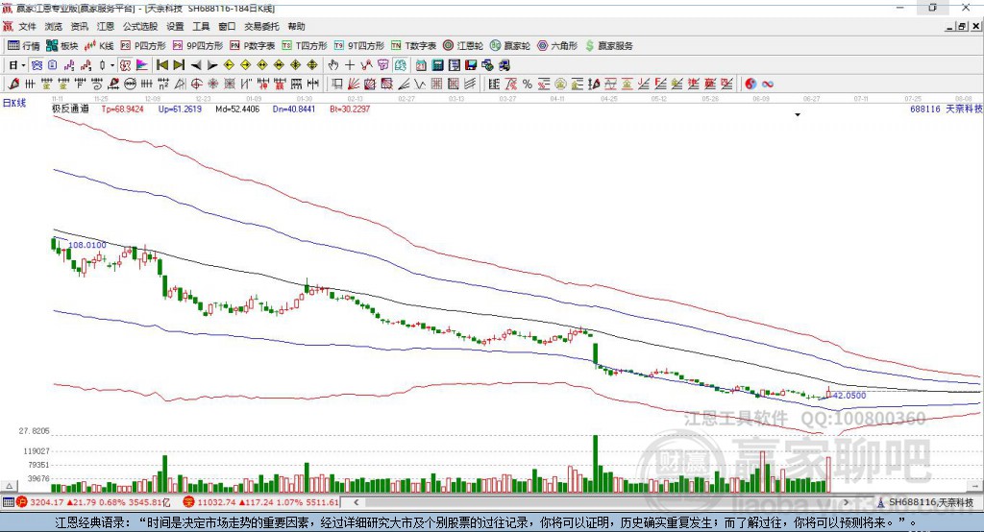Click the red pencil drawing icon
984x532 pixels.
(13, 85)
